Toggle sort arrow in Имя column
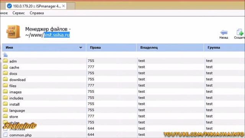Viewport: 245px width, 138px height. pyautogui.click(x=81, y=48)
